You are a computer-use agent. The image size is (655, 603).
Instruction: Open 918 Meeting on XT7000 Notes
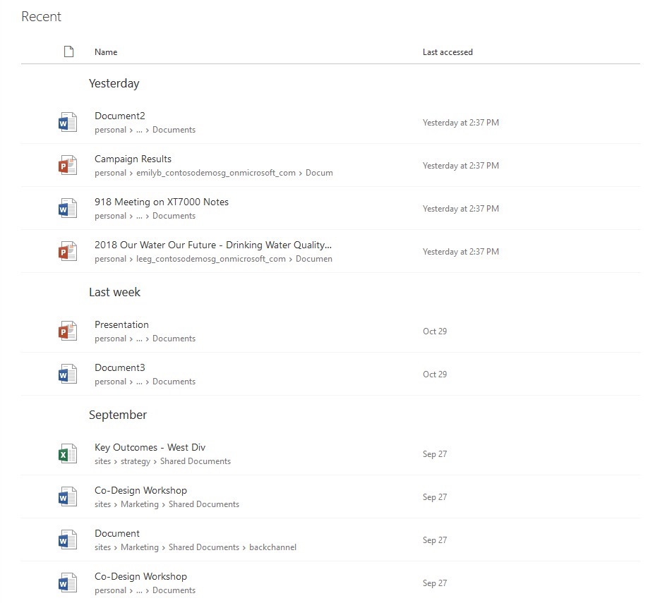click(162, 202)
